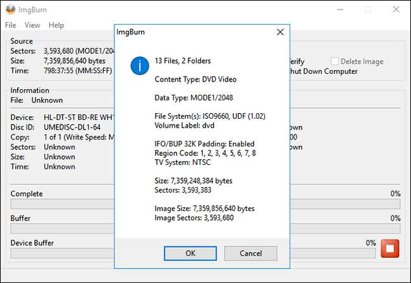Screen dimensions: 411x283
Task: Open the File menu
Action: point(11,25)
